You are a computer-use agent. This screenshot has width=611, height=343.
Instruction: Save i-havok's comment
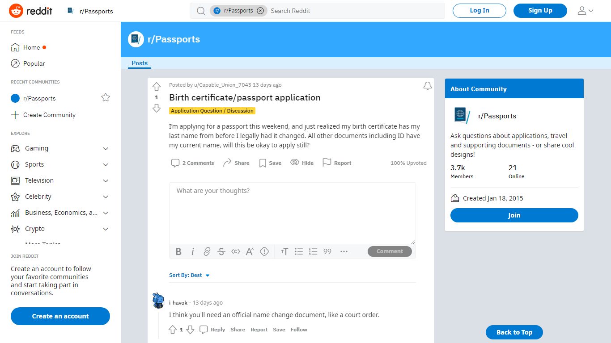coord(279,330)
